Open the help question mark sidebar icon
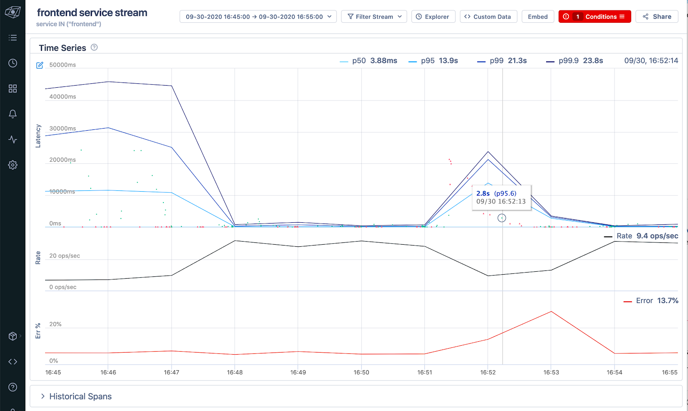688x411 pixels. coord(12,387)
